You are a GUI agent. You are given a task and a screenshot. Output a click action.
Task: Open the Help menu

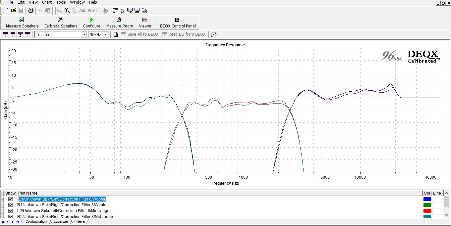93,2
